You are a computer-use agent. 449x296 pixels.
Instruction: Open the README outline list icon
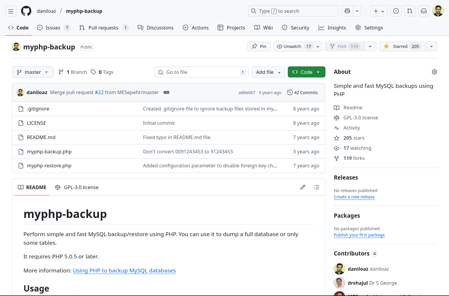tap(316, 187)
